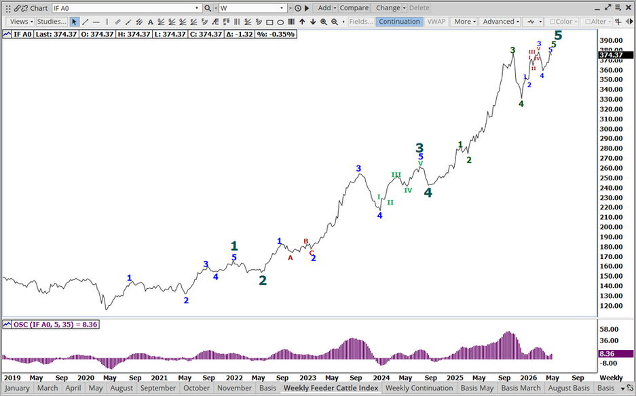Viewport: 636px width, 396px height.
Task: Click the Studies... button
Action: (x=52, y=22)
